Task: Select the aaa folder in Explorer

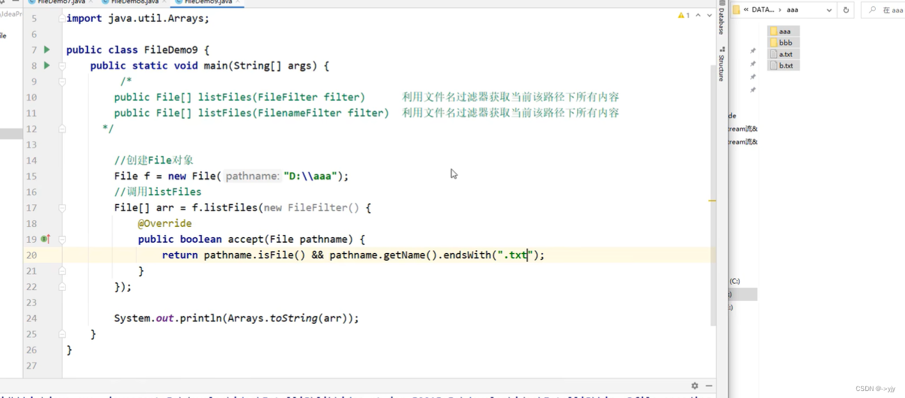Action: click(x=784, y=31)
